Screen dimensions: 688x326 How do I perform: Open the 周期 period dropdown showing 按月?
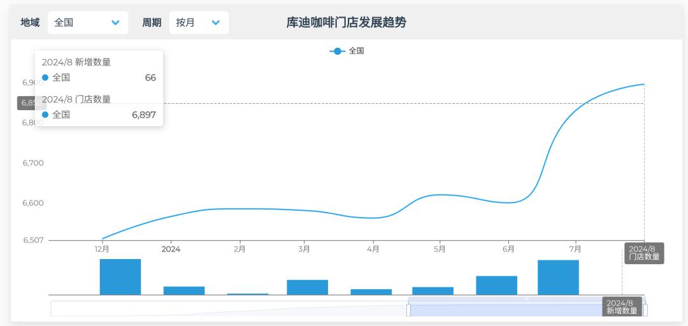pyautogui.click(x=199, y=22)
